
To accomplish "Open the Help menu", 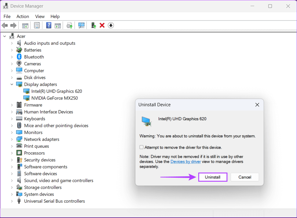I will 55,16.
